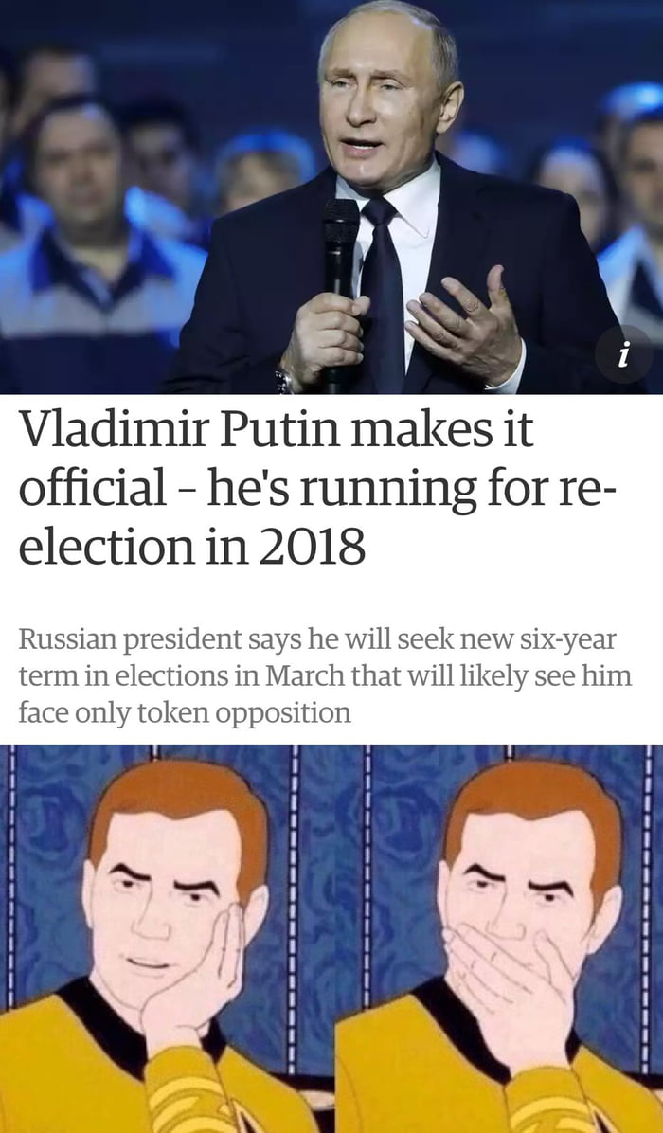Click the info "i" icon on photo
This screenshot has width=663, height=1133.
point(623,354)
